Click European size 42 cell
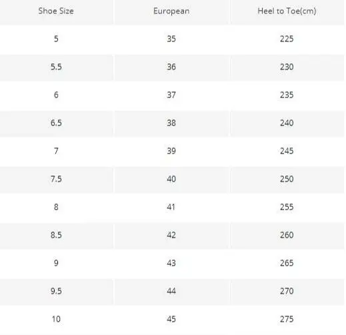Screen dimensions: 346x335 click(x=171, y=235)
